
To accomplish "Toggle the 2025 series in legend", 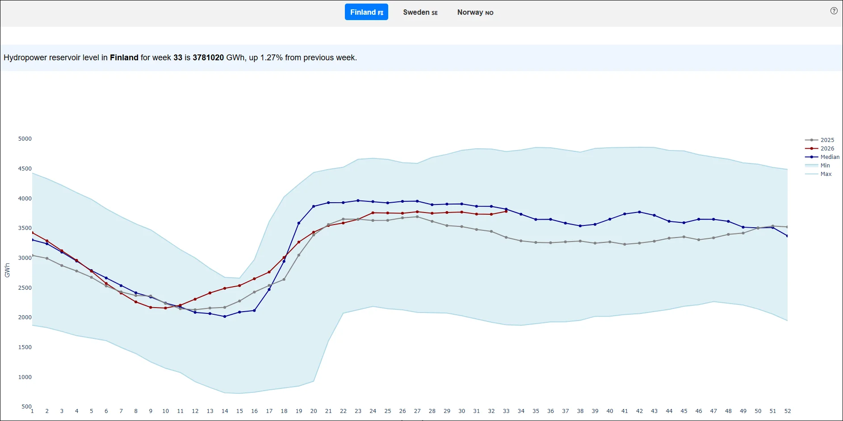I will point(822,140).
